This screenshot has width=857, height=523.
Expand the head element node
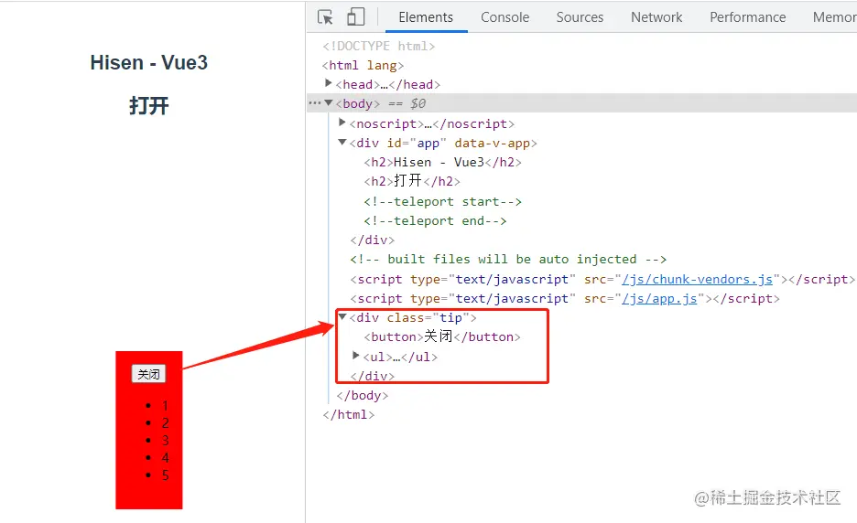click(329, 83)
